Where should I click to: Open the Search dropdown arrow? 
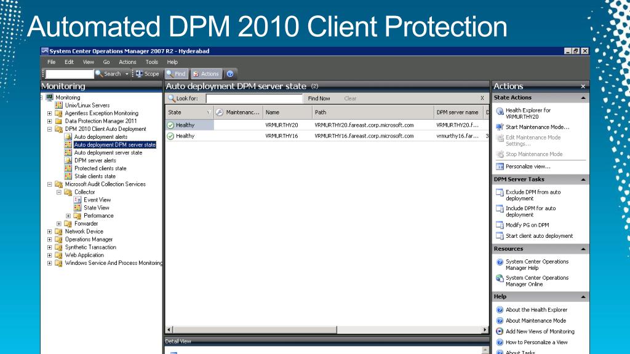tap(127, 74)
